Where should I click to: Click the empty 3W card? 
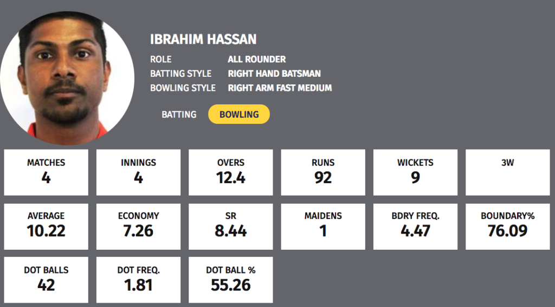coord(507,172)
